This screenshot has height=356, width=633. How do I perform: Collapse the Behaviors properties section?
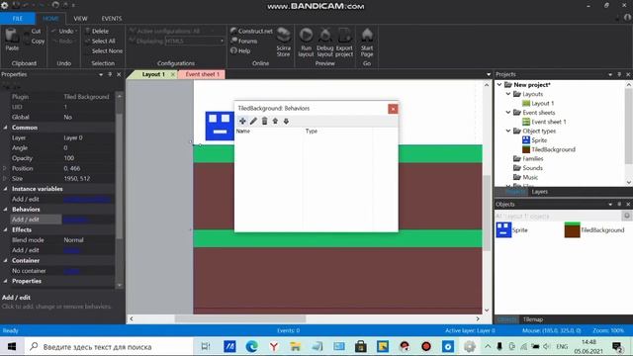[5, 210]
